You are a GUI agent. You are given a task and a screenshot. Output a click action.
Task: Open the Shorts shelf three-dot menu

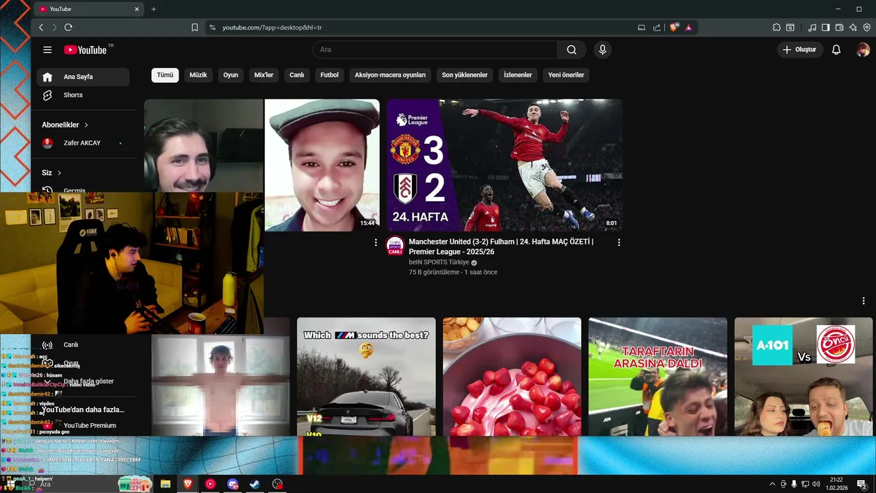(x=863, y=301)
